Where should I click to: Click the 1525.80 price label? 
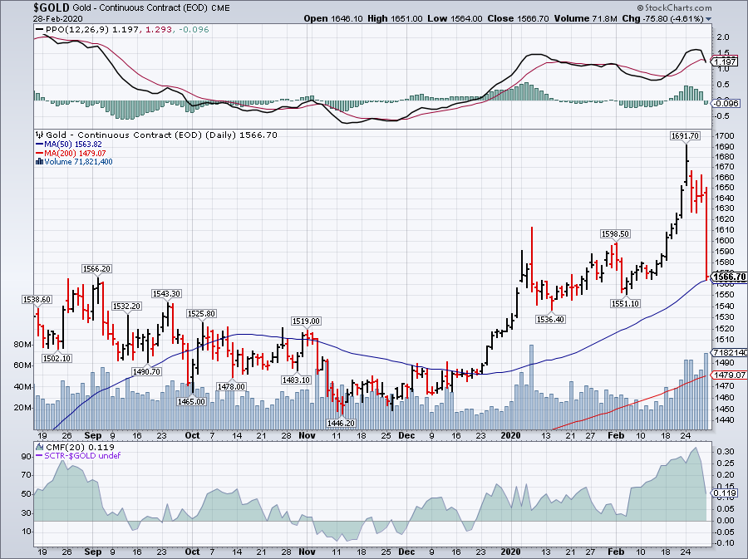201,314
